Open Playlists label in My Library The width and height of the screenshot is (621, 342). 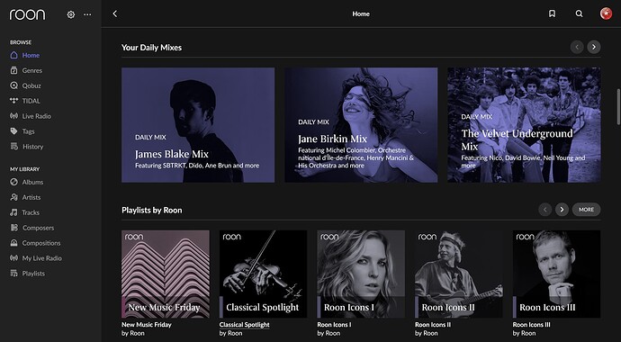click(33, 274)
